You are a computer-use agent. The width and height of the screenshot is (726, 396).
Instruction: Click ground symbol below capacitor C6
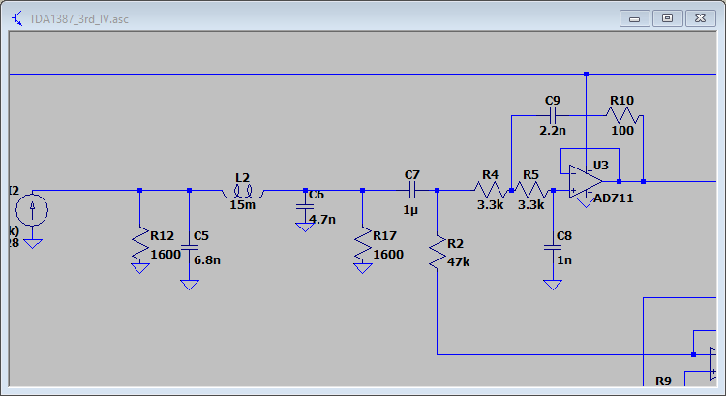coord(305,227)
